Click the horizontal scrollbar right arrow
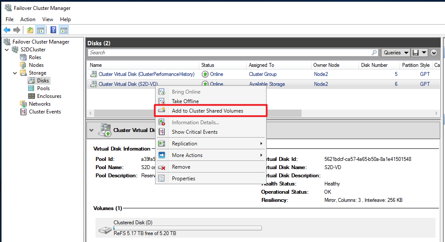445x242 pixels. click(436, 113)
